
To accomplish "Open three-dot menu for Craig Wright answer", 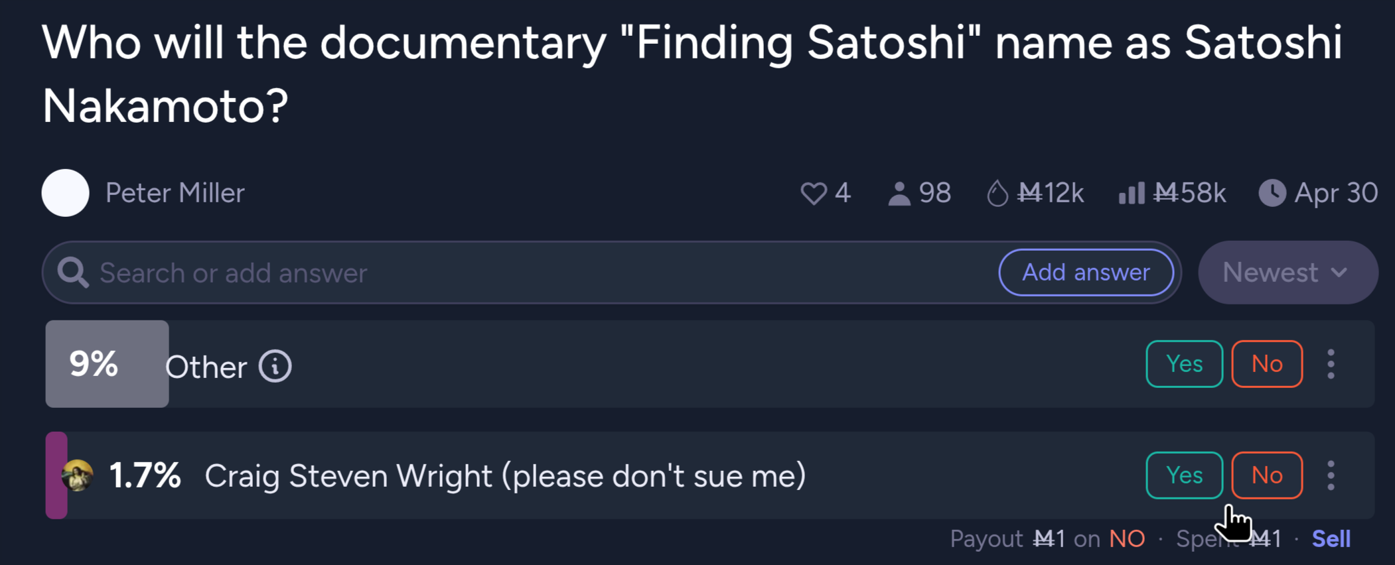I will tap(1331, 475).
